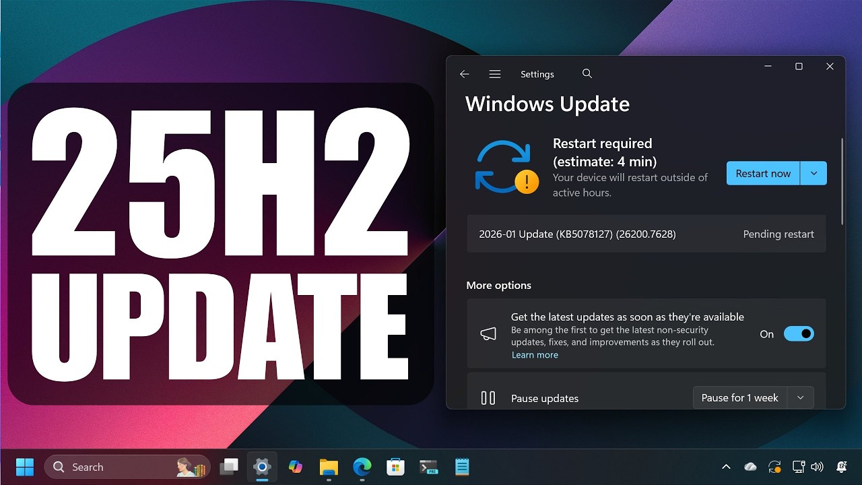Click the OneDrive cloud tray icon
Viewport: 862px width, 485px height.
750,467
